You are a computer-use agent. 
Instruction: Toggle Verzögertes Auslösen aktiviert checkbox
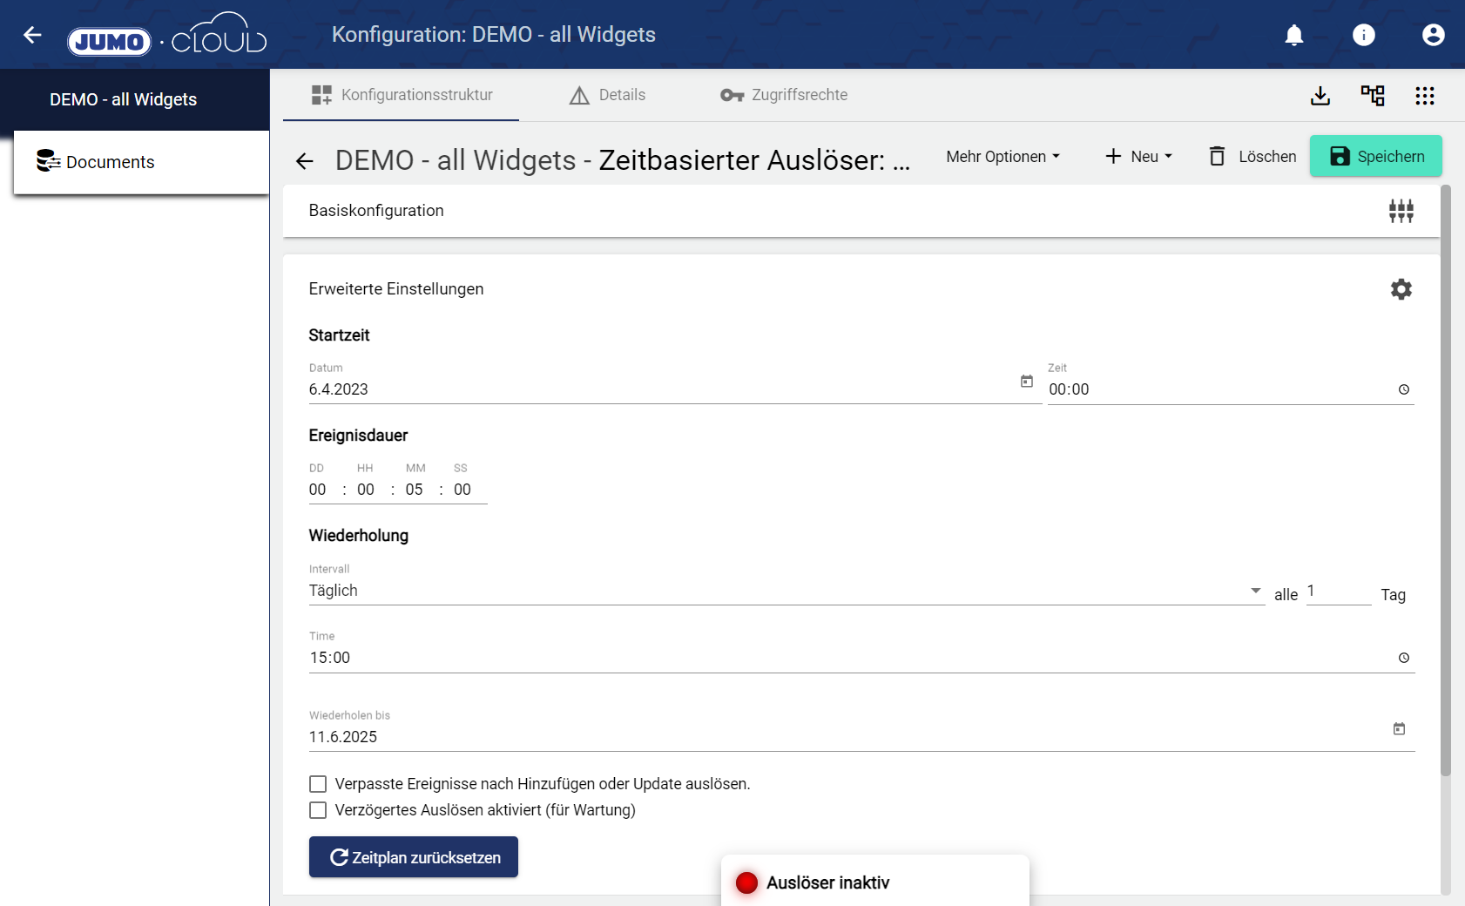[318, 810]
